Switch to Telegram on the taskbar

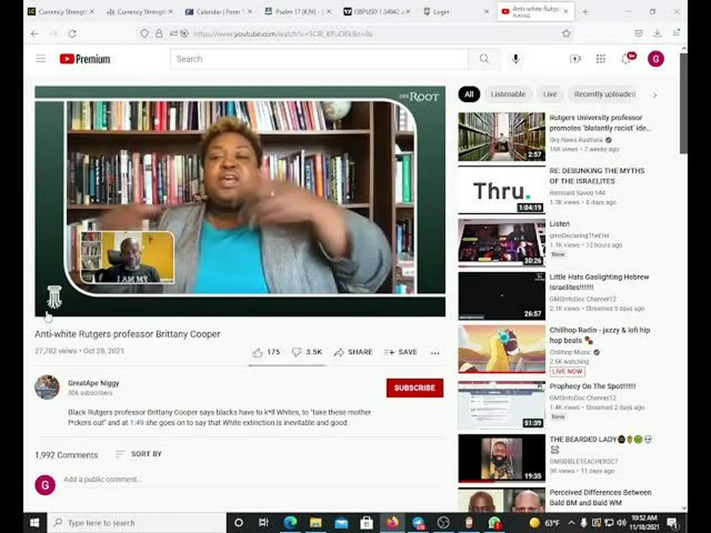[x=418, y=522]
